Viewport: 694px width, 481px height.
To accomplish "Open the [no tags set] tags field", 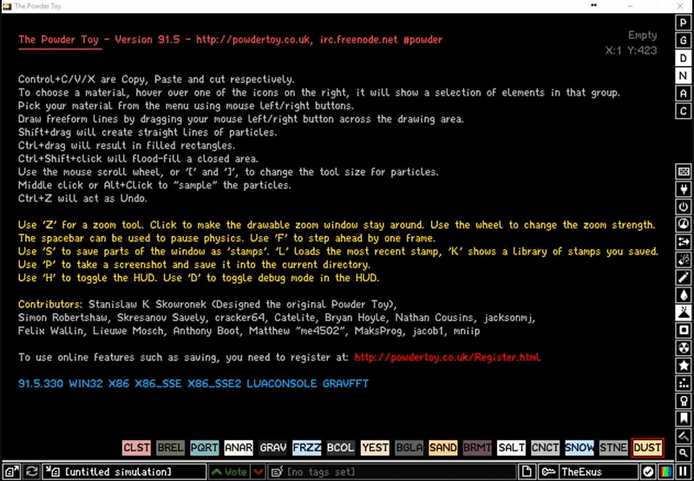I will coord(392,471).
